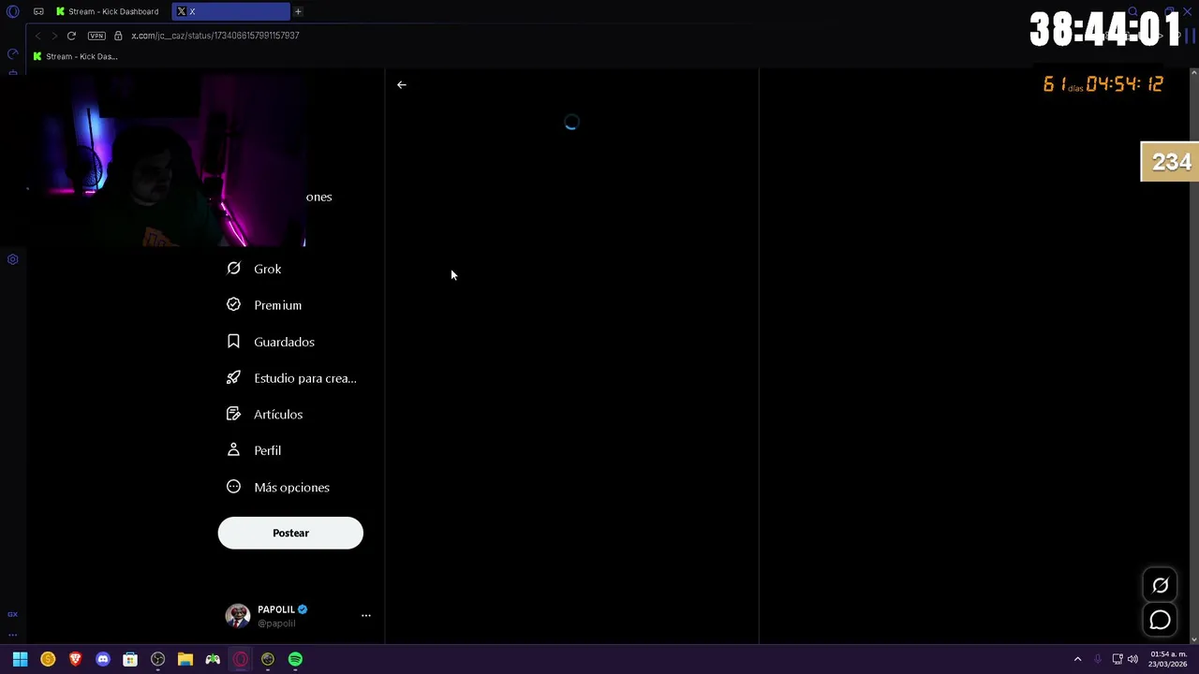
Task: Open Spotify from the taskbar
Action: (x=295, y=659)
